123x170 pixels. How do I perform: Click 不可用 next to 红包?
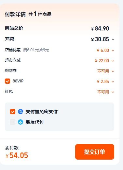coord(103,92)
